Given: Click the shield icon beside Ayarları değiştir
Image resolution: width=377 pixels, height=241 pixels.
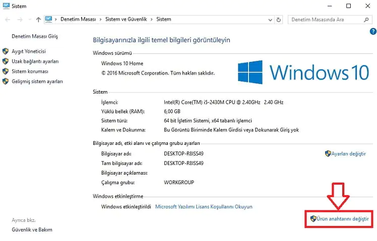Looking at the screenshot, I should coord(328,153).
